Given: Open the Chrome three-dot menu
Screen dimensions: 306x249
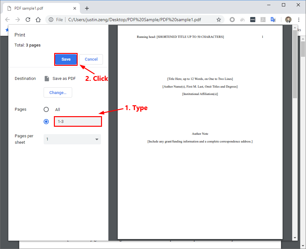Looking at the screenshot, I should click(x=299, y=20).
